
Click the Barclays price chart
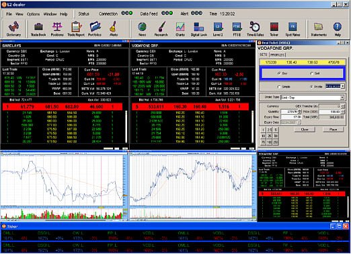tap(62, 180)
